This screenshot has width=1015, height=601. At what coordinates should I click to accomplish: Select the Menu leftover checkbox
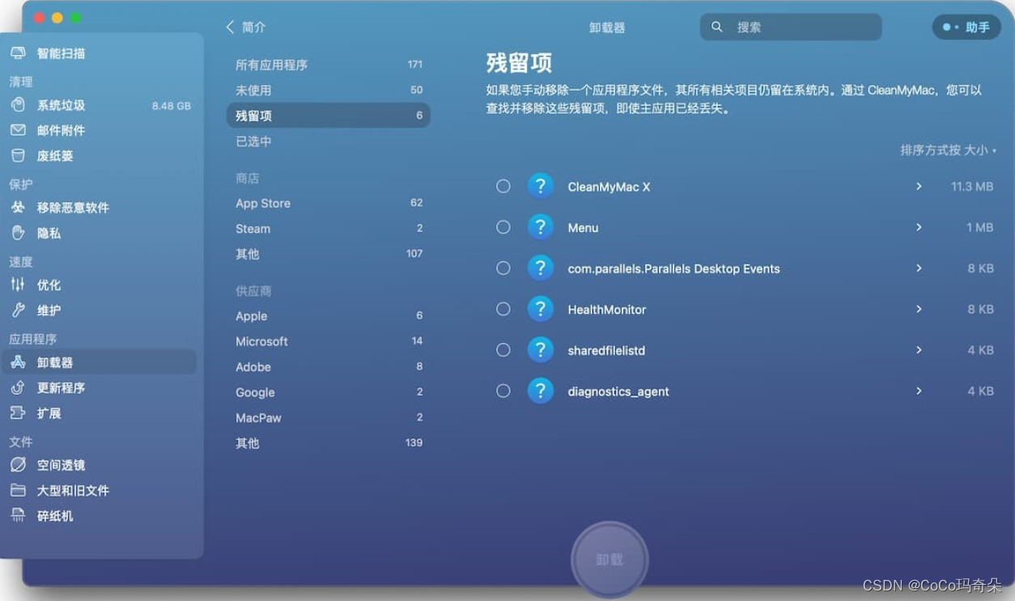tap(503, 227)
